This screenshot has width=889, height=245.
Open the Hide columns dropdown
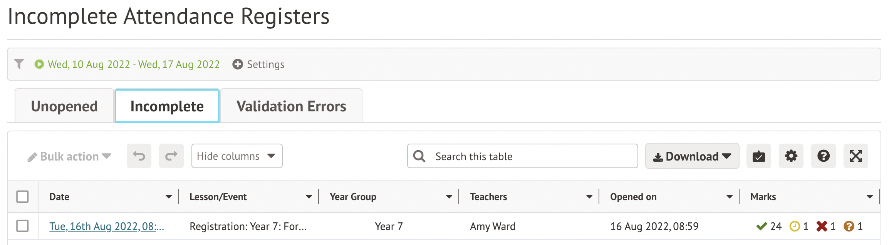click(237, 156)
